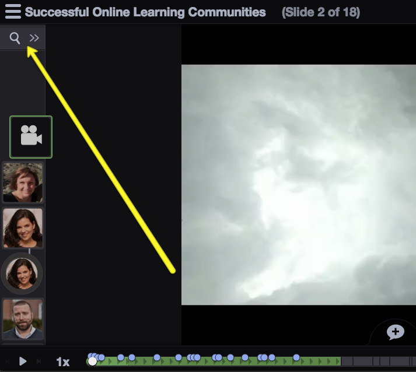Open comment from bearded man avatar
Viewport: 416px width, 372px height.
[23, 319]
